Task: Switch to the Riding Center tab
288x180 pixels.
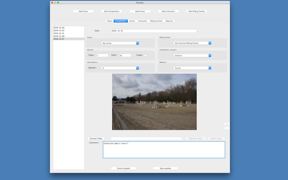Action: (156, 21)
